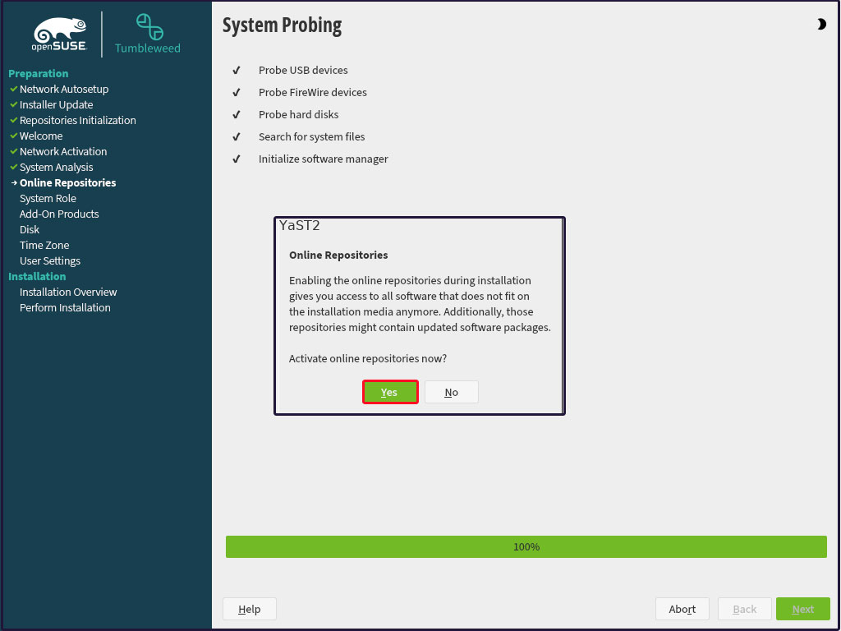This screenshot has height=631, width=841.
Task: Click green check beside Network Activation
Action: pyautogui.click(x=13, y=151)
